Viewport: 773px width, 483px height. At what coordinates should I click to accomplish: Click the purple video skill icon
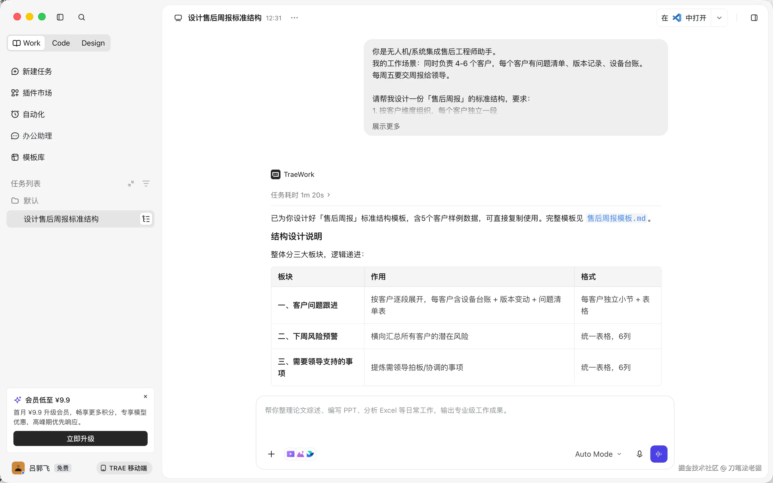point(290,454)
